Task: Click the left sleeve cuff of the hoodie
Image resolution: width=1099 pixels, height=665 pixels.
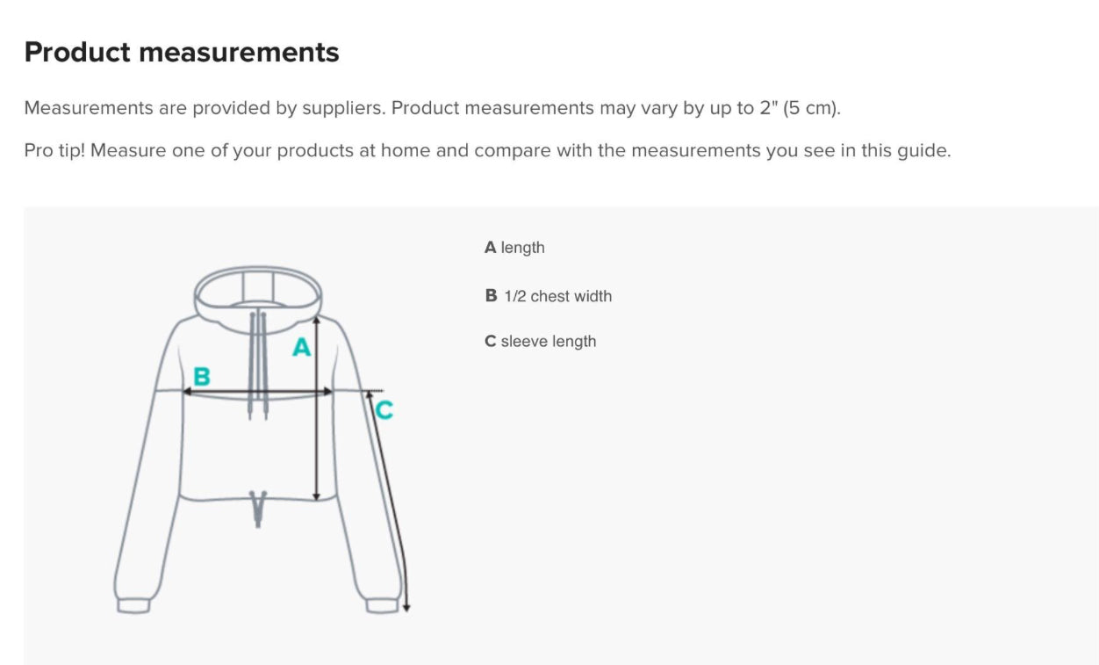Action: tap(133, 604)
